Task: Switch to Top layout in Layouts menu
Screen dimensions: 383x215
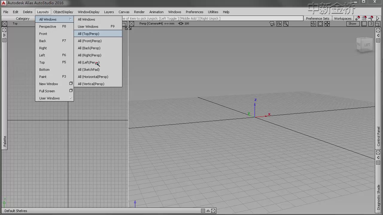Action: coord(54,62)
